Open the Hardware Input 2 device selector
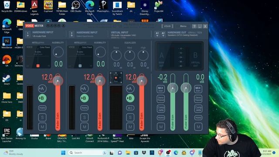279x157 pixels. pyautogui.click(x=71, y=34)
